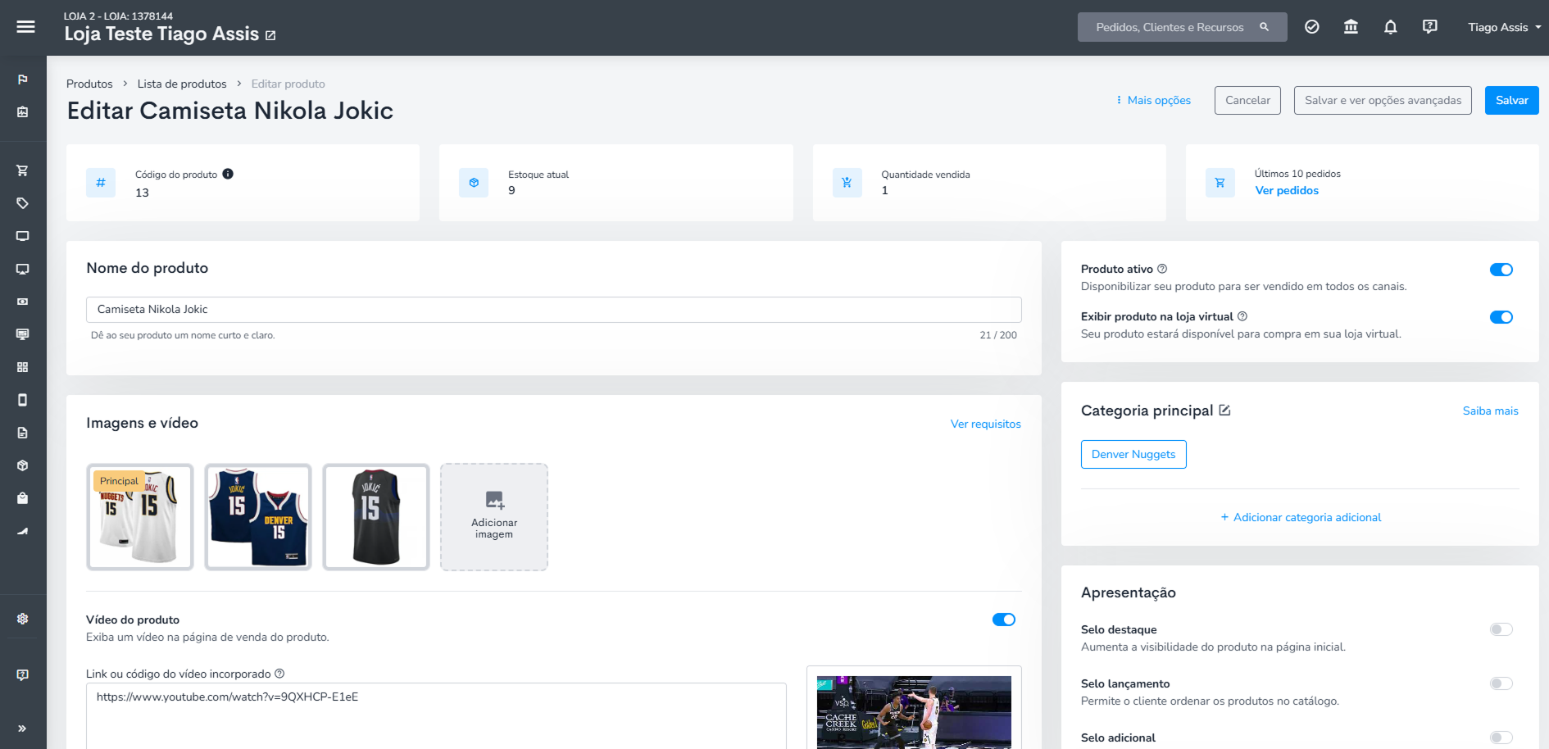
Task: Expand the sidebar with double chevron
Action: (22, 728)
